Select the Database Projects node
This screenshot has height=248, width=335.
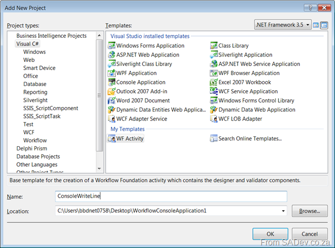pyautogui.click(x=38, y=157)
